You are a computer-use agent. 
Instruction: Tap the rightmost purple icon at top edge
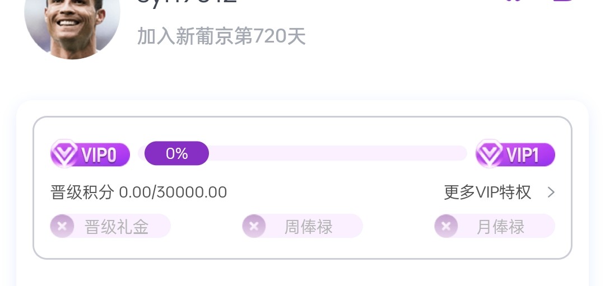(561, 2)
